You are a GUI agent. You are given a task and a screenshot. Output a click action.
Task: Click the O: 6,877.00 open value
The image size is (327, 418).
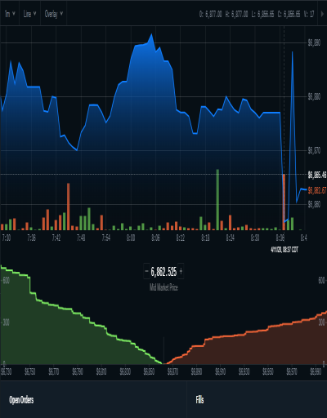(x=210, y=14)
